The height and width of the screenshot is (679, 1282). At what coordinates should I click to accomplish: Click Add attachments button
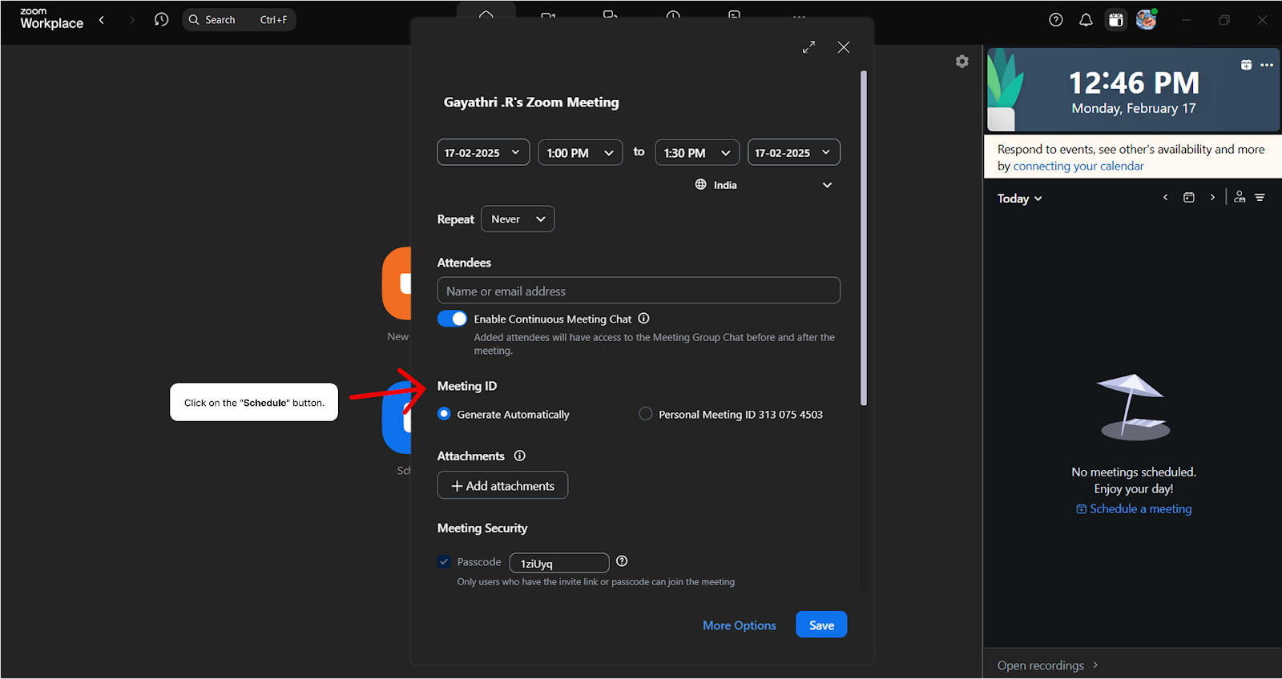point(502,485)
